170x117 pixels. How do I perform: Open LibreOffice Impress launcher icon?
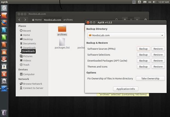coord(4,45)
